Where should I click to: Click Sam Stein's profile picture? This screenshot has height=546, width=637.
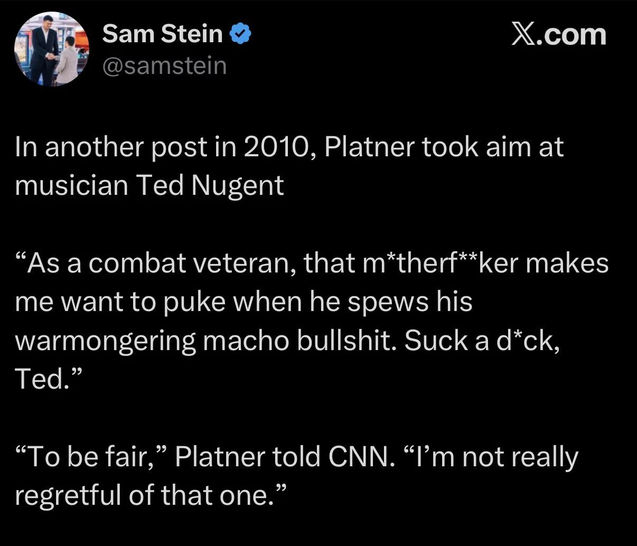51,49
